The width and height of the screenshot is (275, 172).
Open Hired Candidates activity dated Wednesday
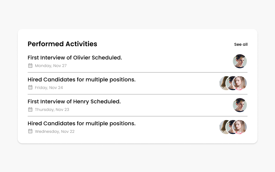point(81,123)
